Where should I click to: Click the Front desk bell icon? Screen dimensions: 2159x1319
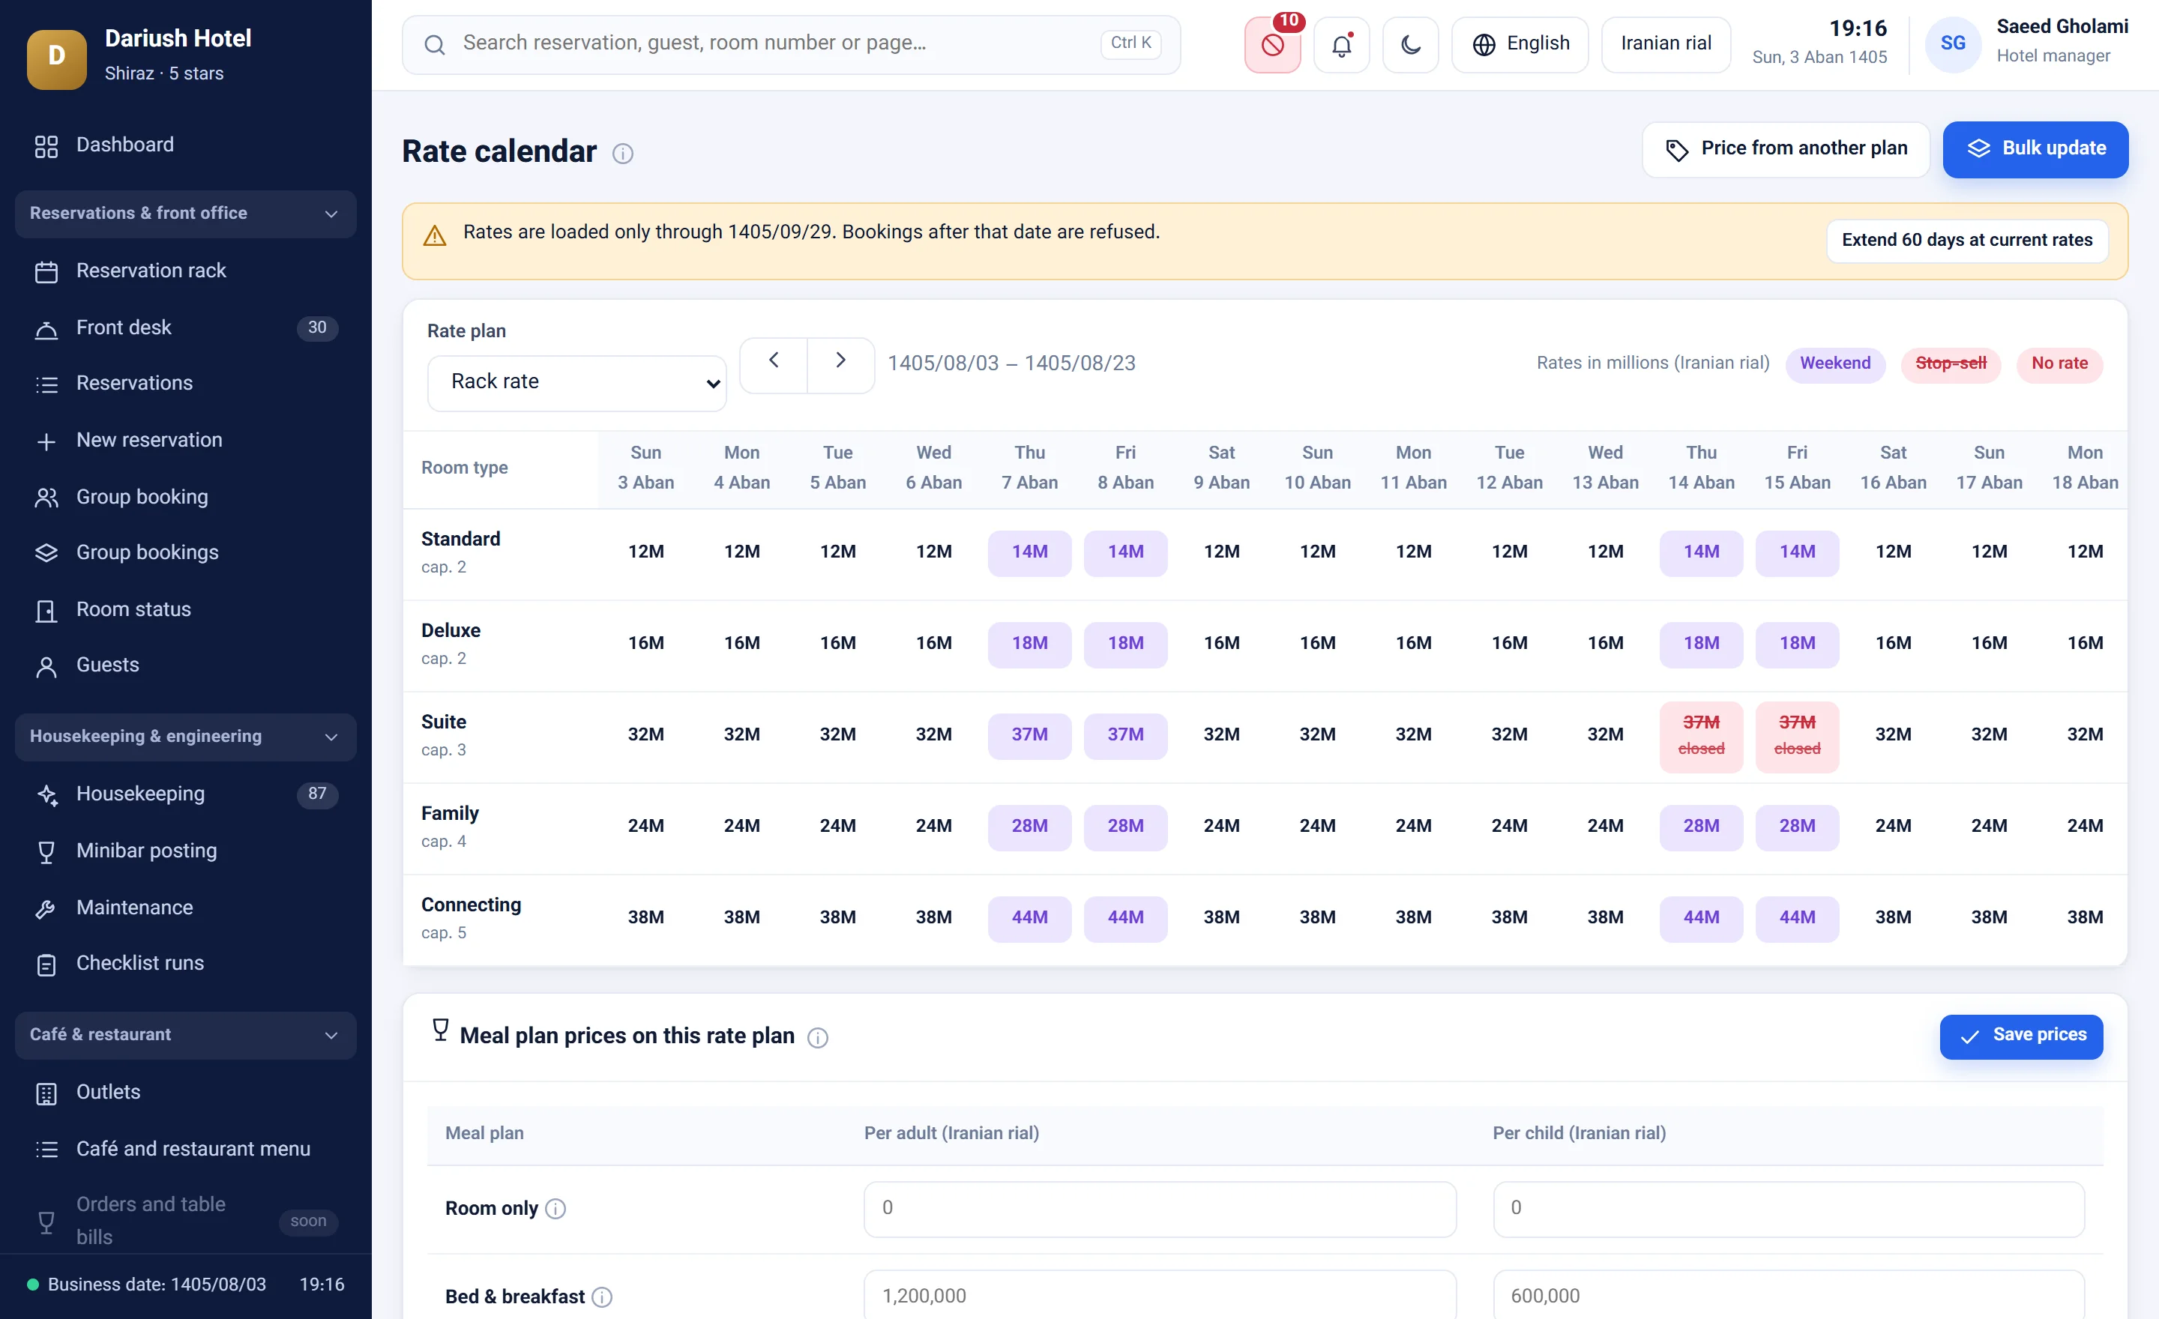click(46, 329)
